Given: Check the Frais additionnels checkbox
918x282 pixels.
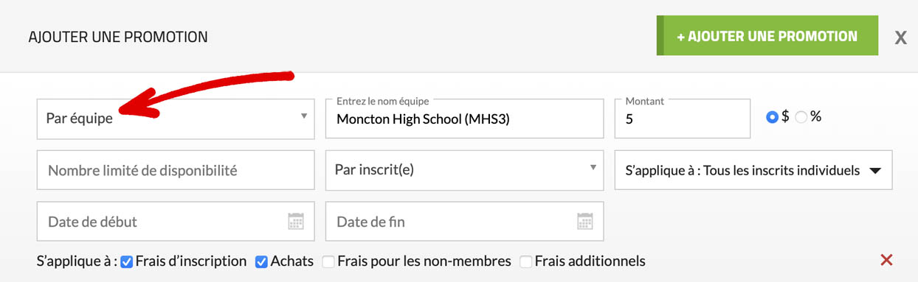Looking at the screenshot, I should (525, 261).
